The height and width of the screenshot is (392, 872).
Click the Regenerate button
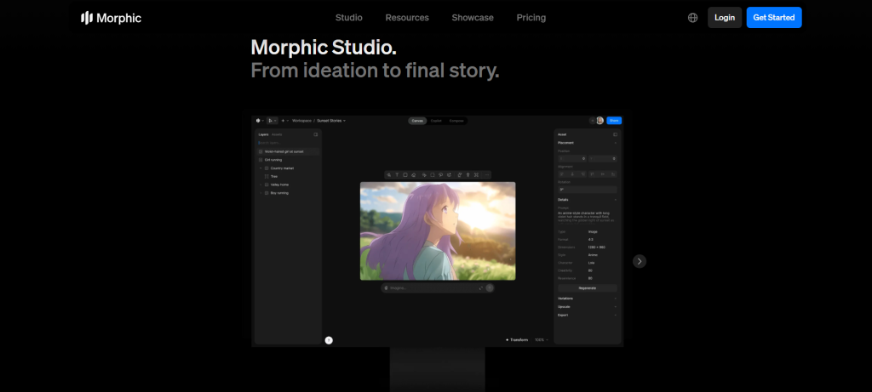click(x=588, y=288)
